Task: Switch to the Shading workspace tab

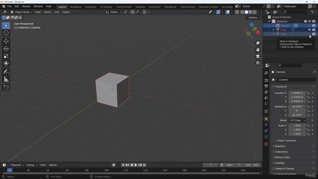Action: pyautogui.click(x=140, y=6)
